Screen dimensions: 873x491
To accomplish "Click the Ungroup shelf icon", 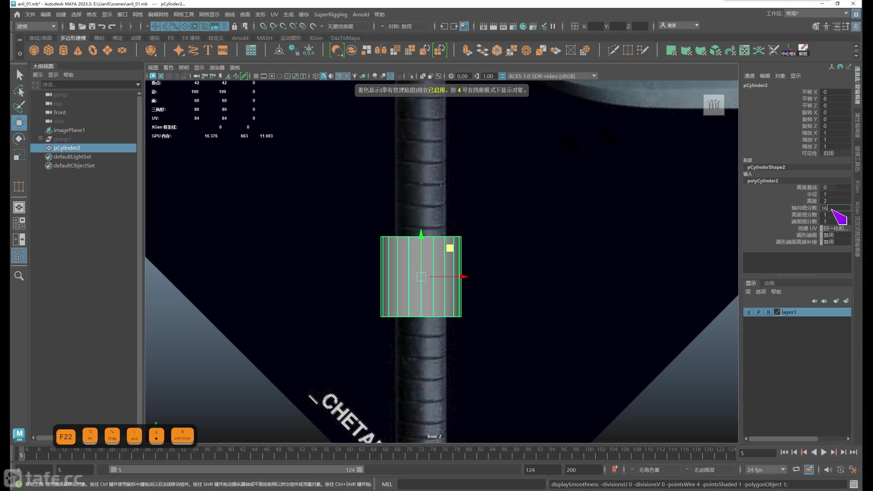I will click(803, 50).
